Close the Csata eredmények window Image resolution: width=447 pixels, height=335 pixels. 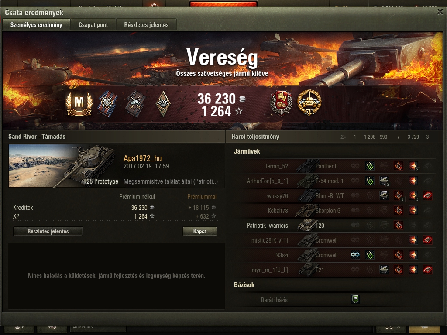pyautogui.click(x=440, y=12)
